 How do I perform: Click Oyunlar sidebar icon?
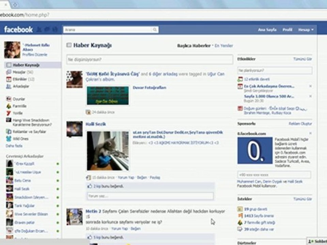point(9,99)
